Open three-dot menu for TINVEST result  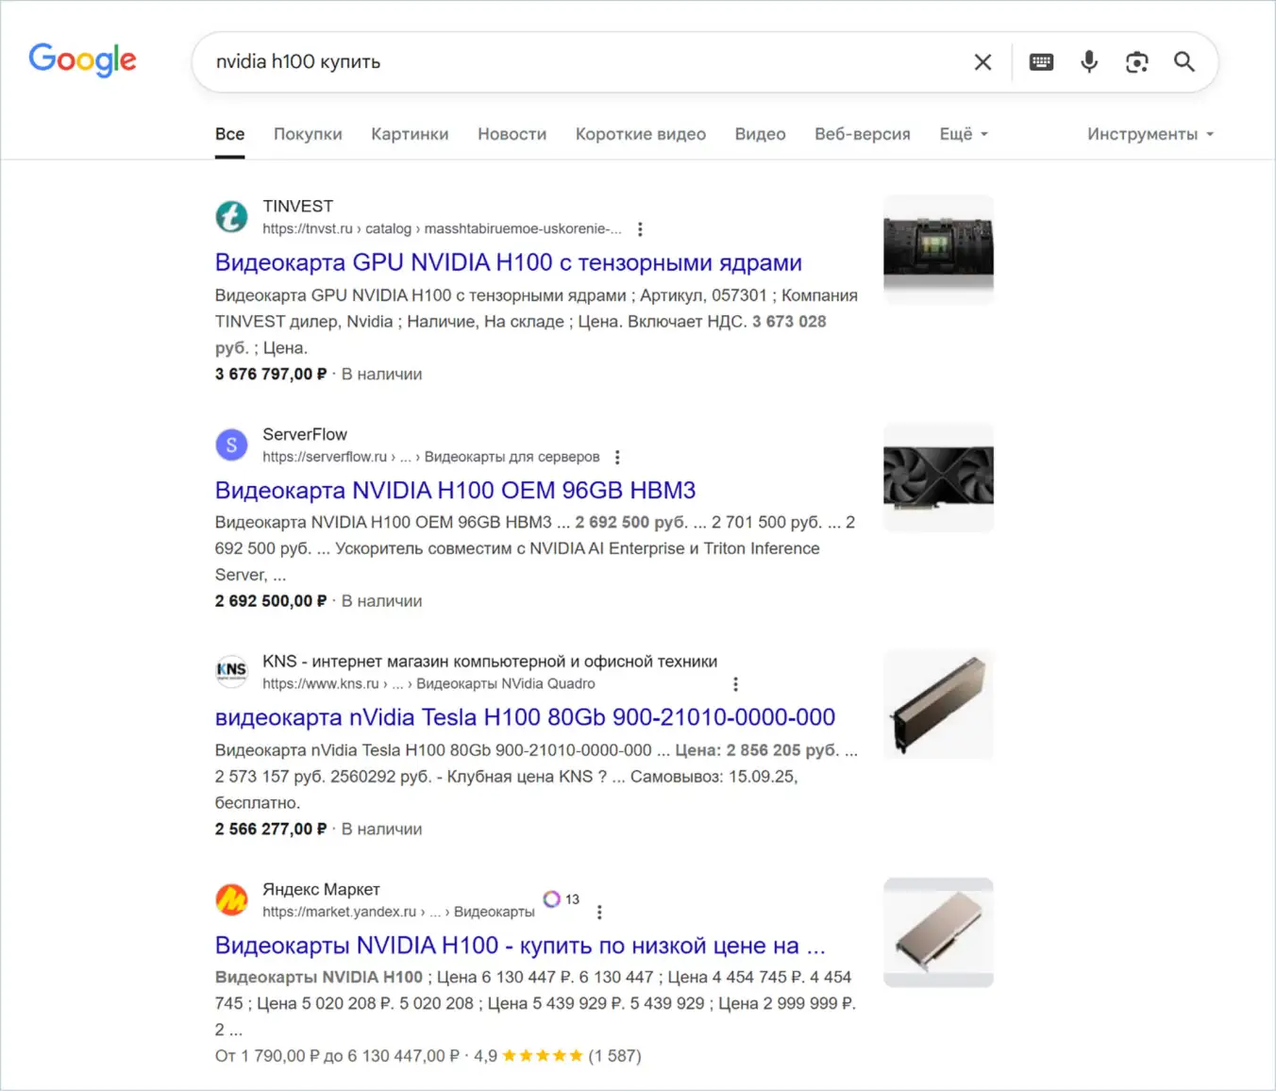tap(640, 229)
